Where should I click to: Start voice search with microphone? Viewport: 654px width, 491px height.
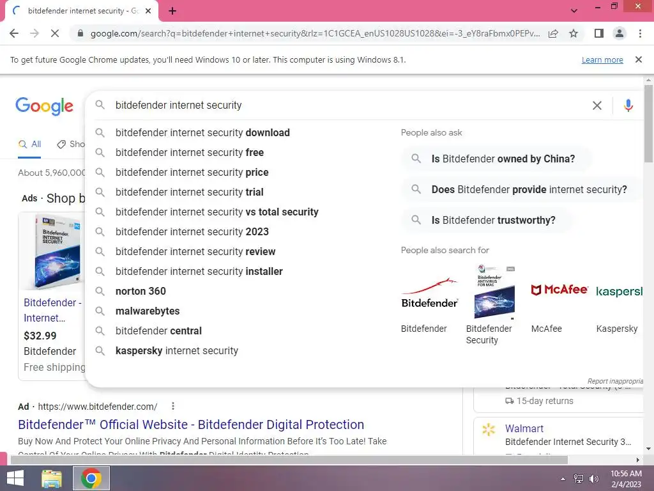click(628, 105)
